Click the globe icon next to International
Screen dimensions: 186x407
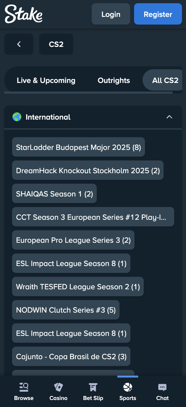point(17,117)
